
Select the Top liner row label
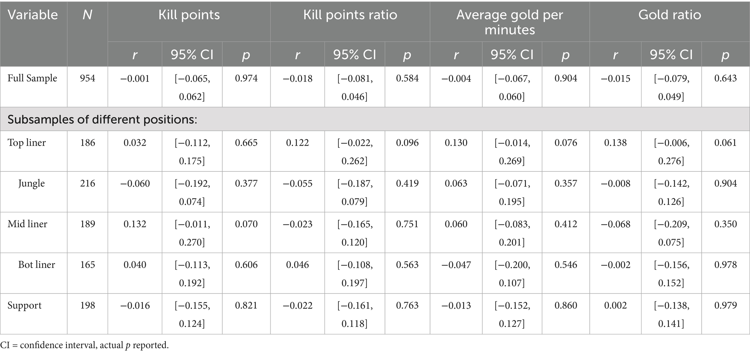pyautogui.click(x=27, y=143)
